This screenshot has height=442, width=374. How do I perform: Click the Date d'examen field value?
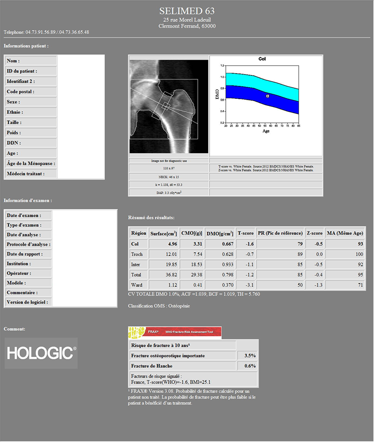pos(84,215)
